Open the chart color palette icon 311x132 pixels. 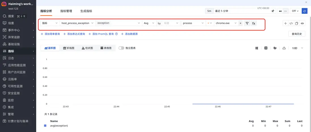coord(275,48)
